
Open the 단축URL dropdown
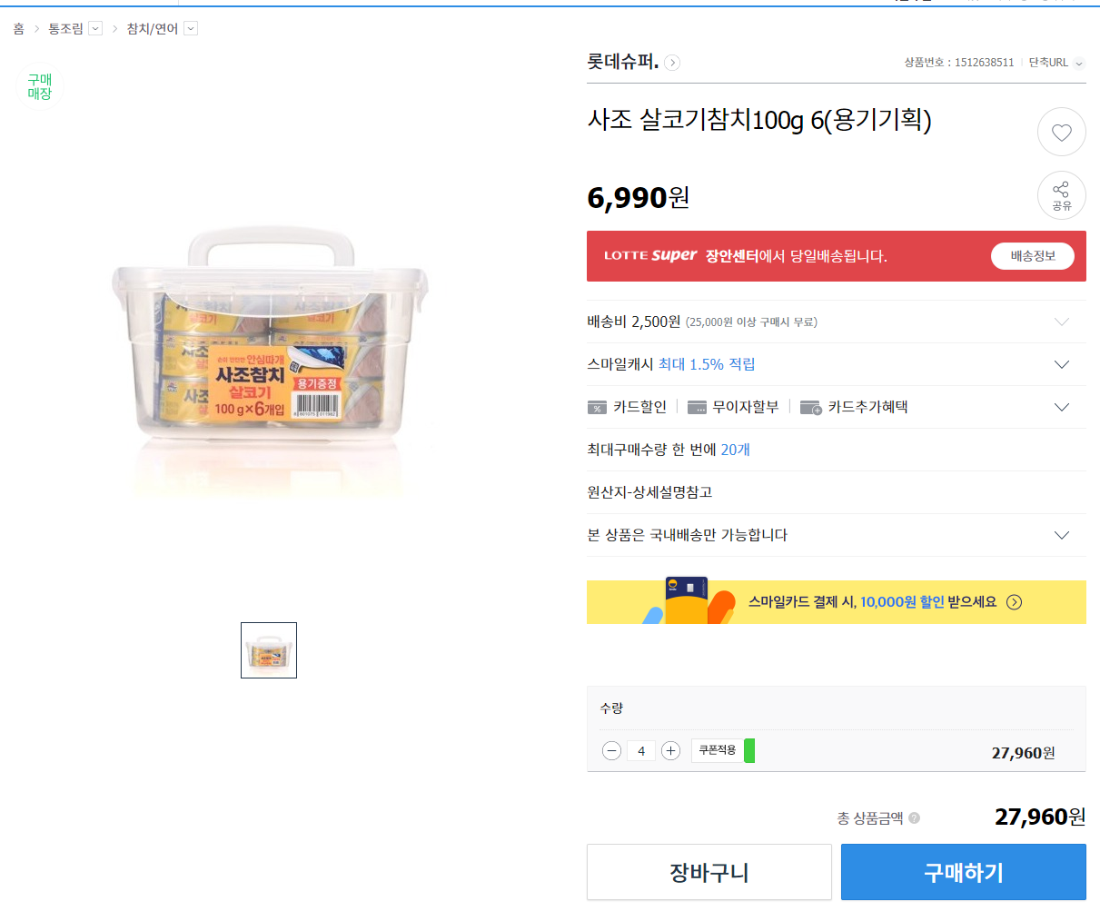click(x=1079, y=64)
